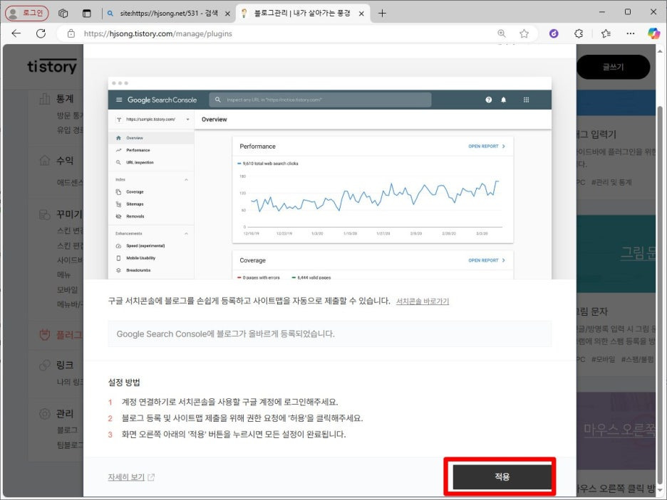Open the 통계 sidebar menu
667x500 pixels.
[x=65, y=98]
